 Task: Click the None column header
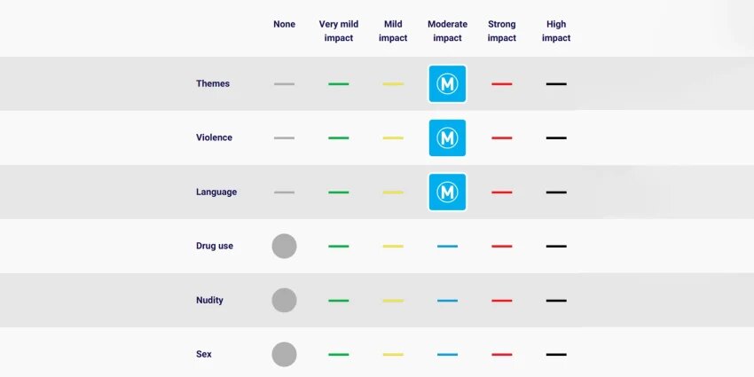click(x=284, y=24)
